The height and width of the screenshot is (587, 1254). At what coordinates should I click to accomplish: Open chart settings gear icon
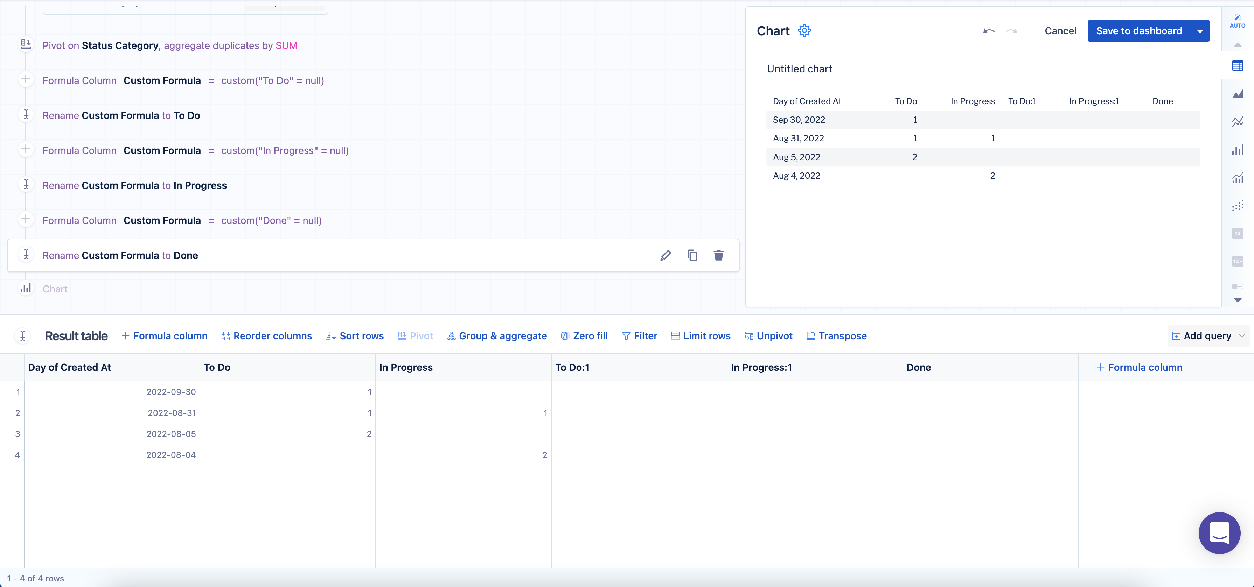pyautogui.click(x=804, y=31)
